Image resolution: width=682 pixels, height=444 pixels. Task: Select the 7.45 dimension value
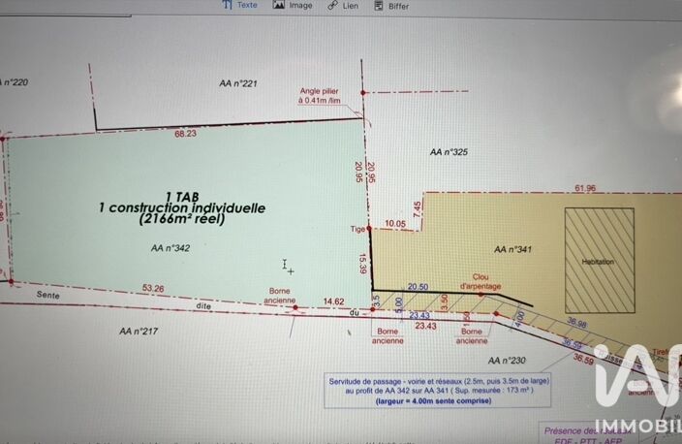(418, 209)
